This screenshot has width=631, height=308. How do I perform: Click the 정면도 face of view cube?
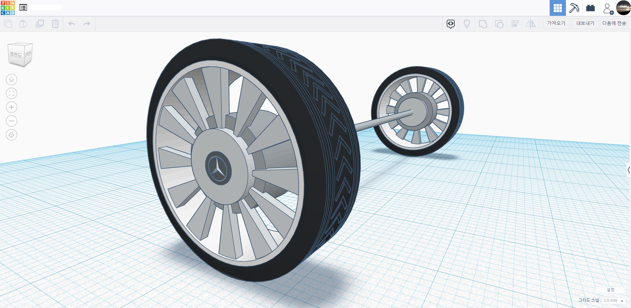pos(16,55)
